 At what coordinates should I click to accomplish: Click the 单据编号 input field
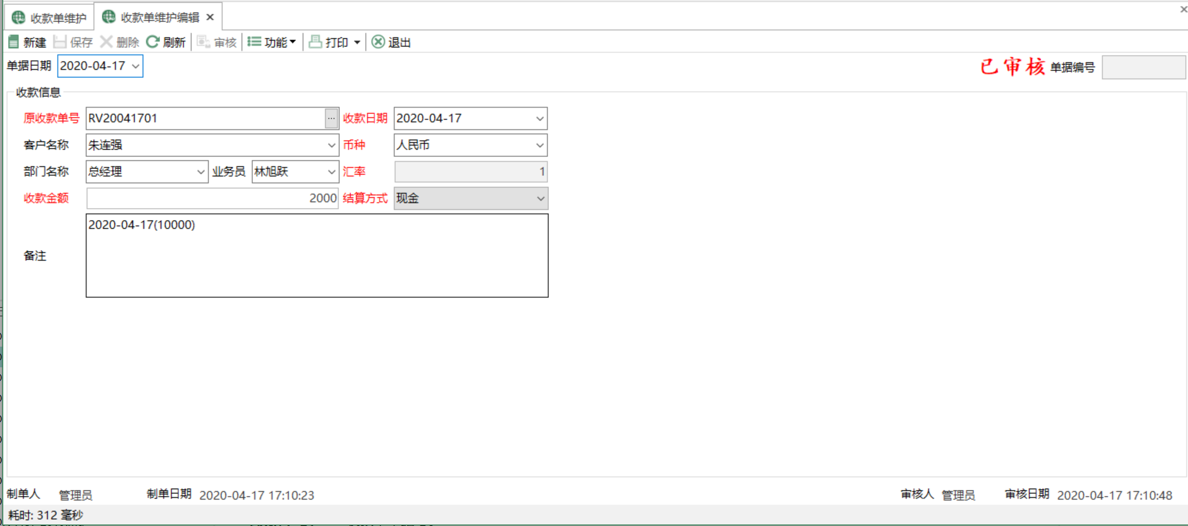[1143, 67]
